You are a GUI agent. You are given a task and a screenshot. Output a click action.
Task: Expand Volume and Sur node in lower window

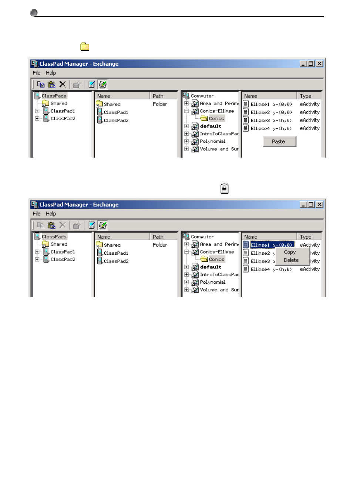pyautogui.click(x=186, y=290)
